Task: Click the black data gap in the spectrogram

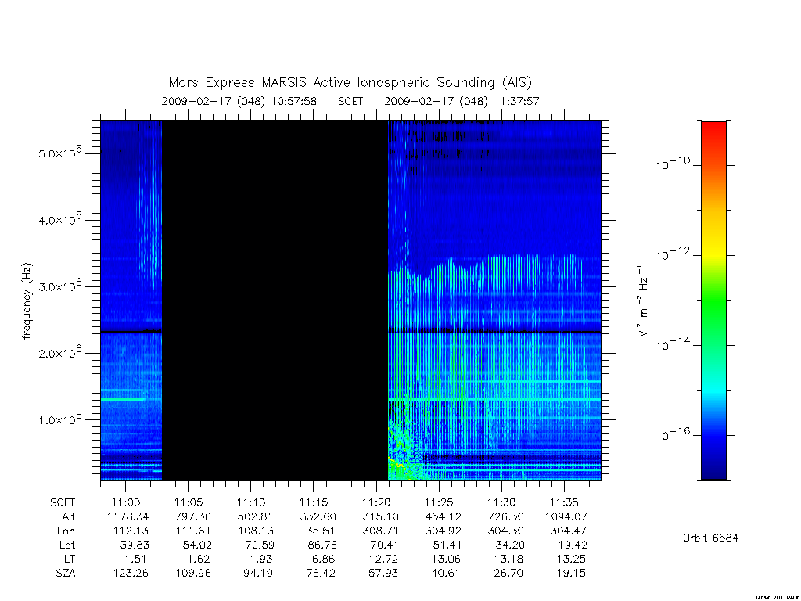Action: (275, 300)
